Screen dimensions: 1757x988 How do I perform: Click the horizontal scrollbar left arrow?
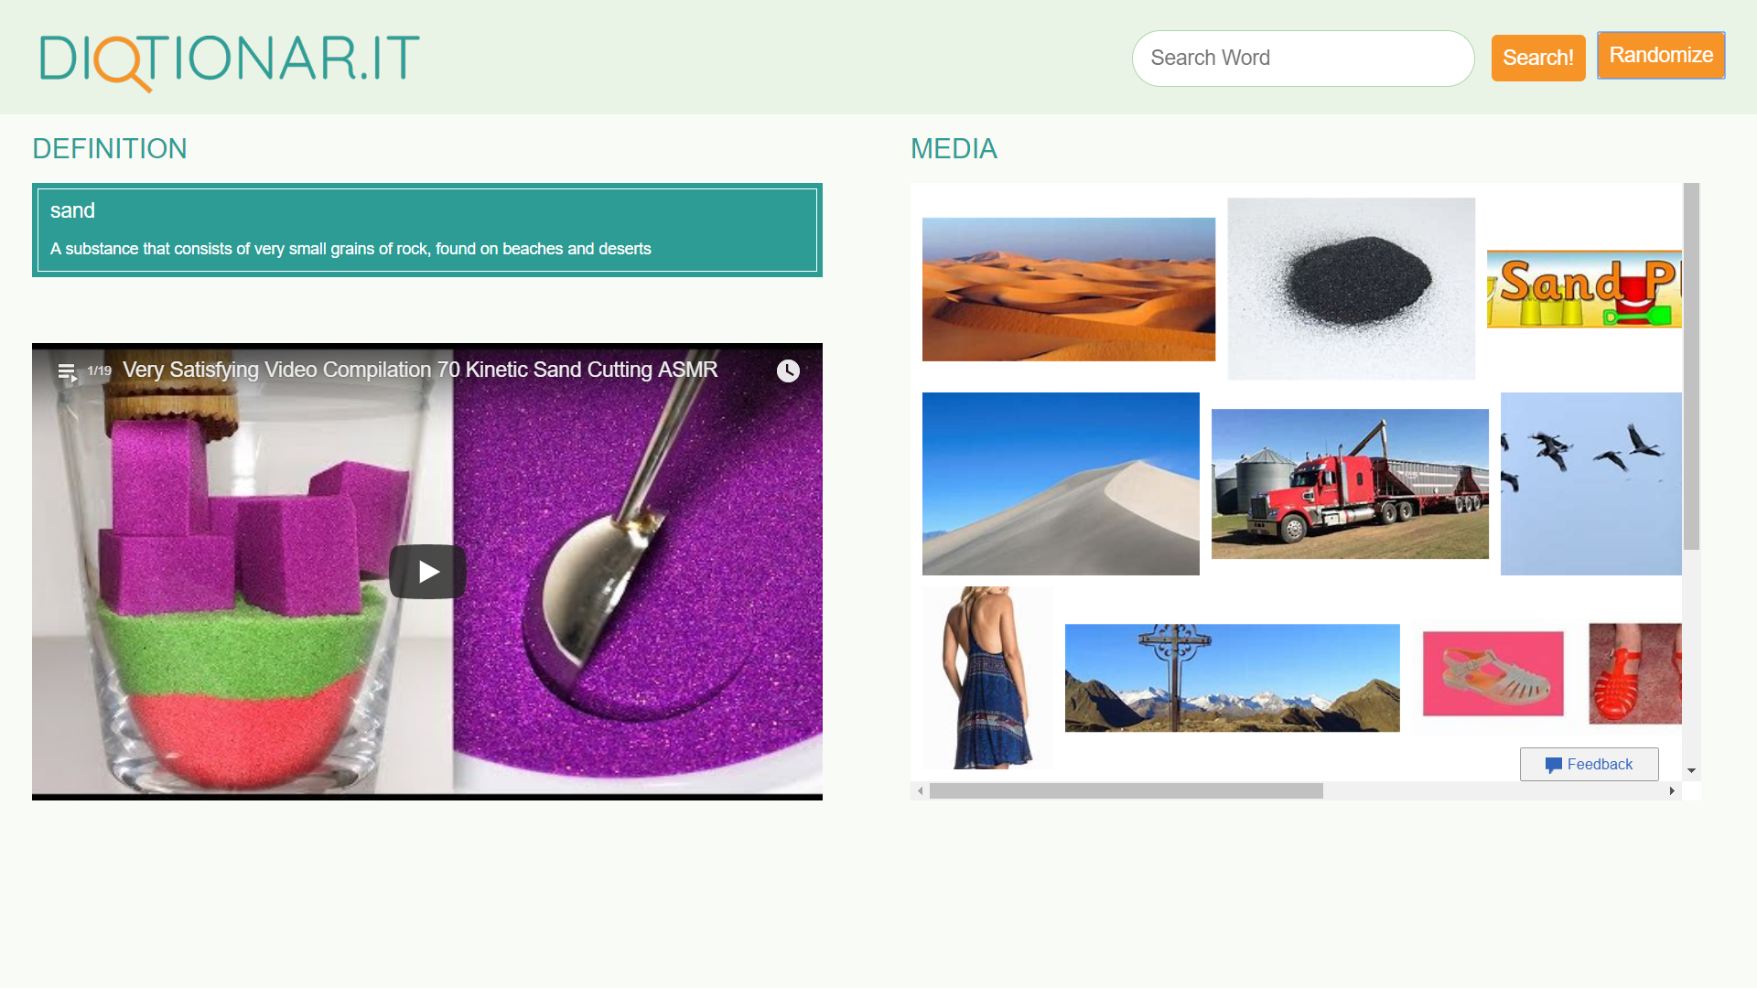[x=920, y=791]
